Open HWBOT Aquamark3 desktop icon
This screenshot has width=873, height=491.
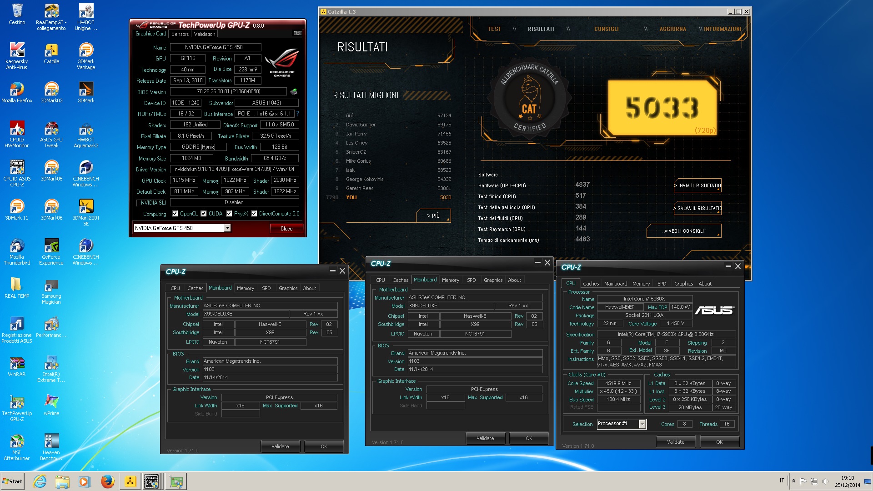[86, 134]
